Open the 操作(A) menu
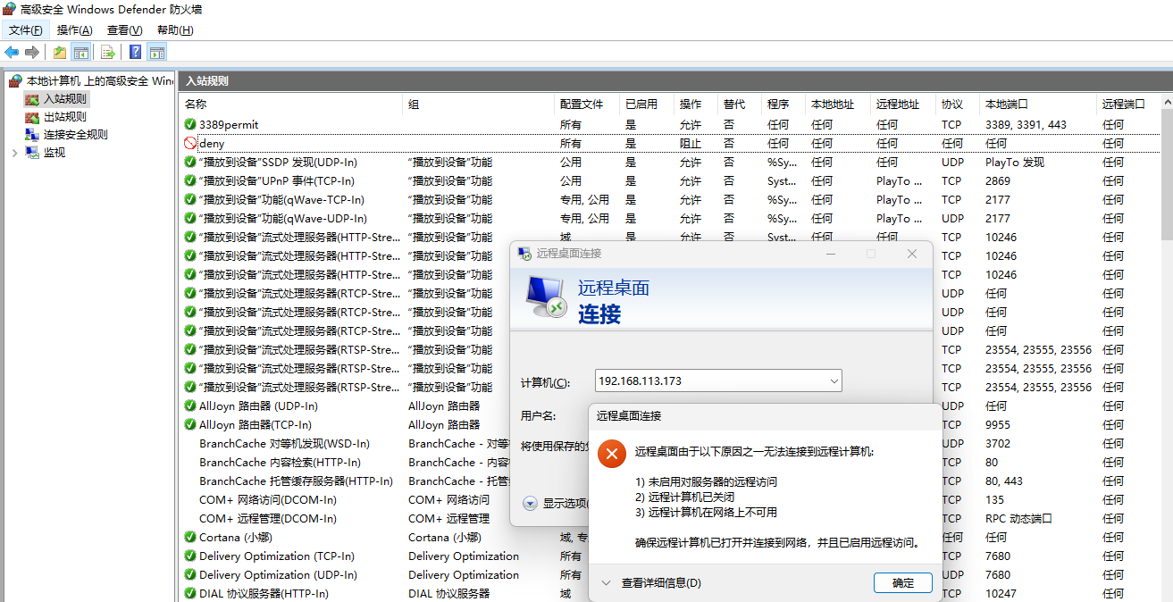 pos(75,30)
